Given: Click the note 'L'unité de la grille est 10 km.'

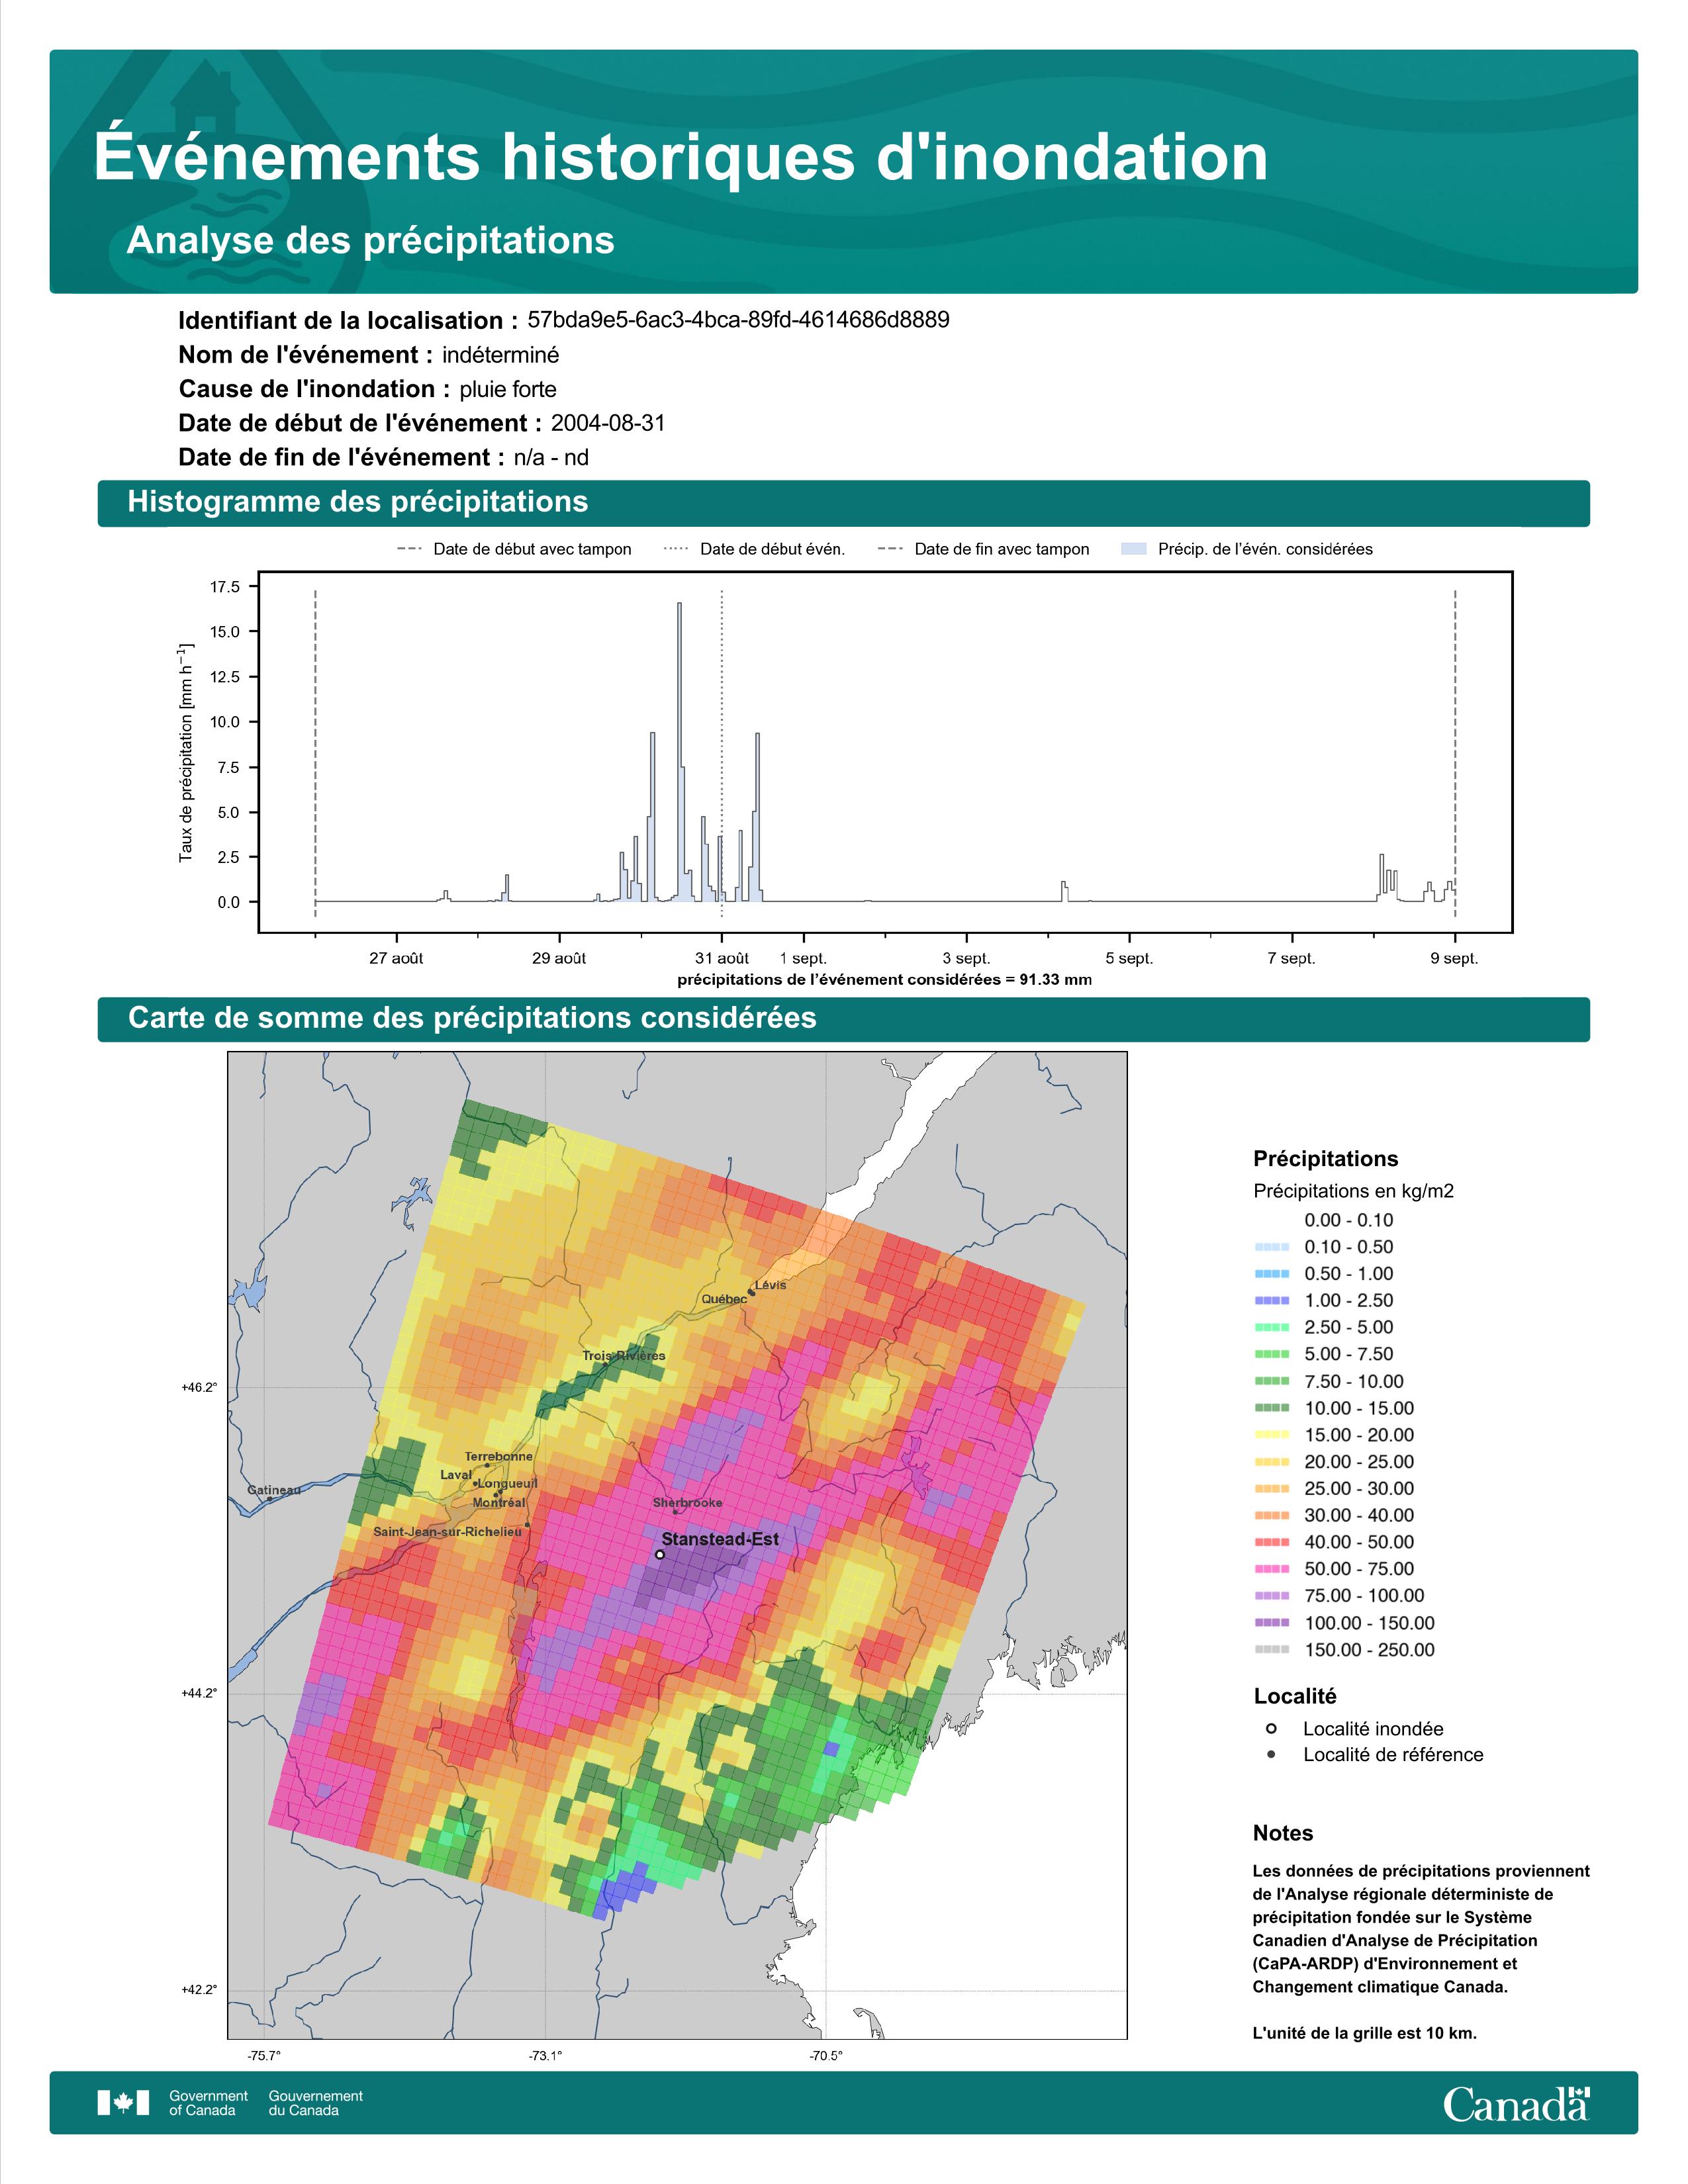Looking at the screenshot, I should coord(1365,2033).
